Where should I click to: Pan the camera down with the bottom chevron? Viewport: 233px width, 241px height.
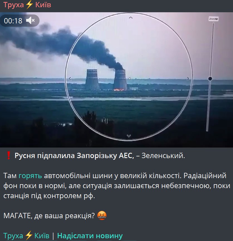129,136
